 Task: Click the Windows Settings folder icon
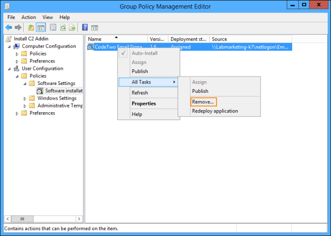[x=32, y=98]
